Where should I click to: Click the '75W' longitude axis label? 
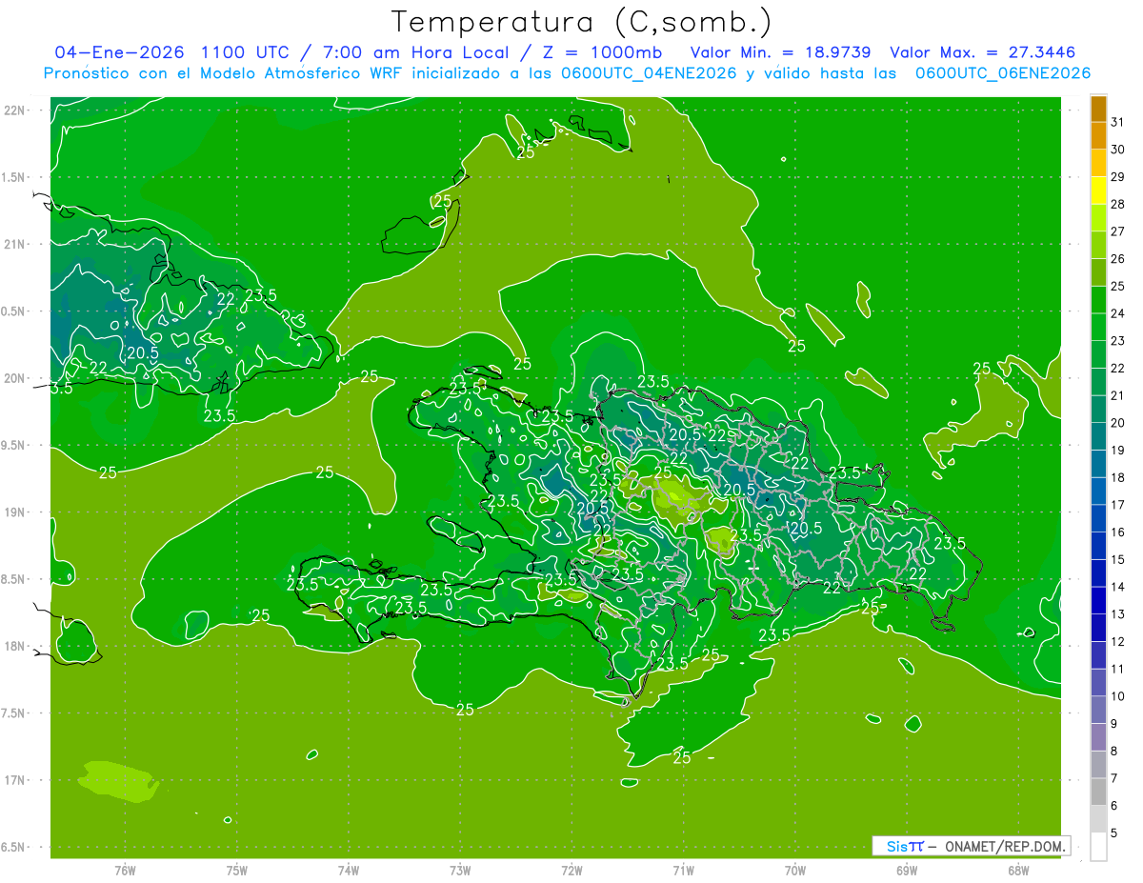coord(237,870)
